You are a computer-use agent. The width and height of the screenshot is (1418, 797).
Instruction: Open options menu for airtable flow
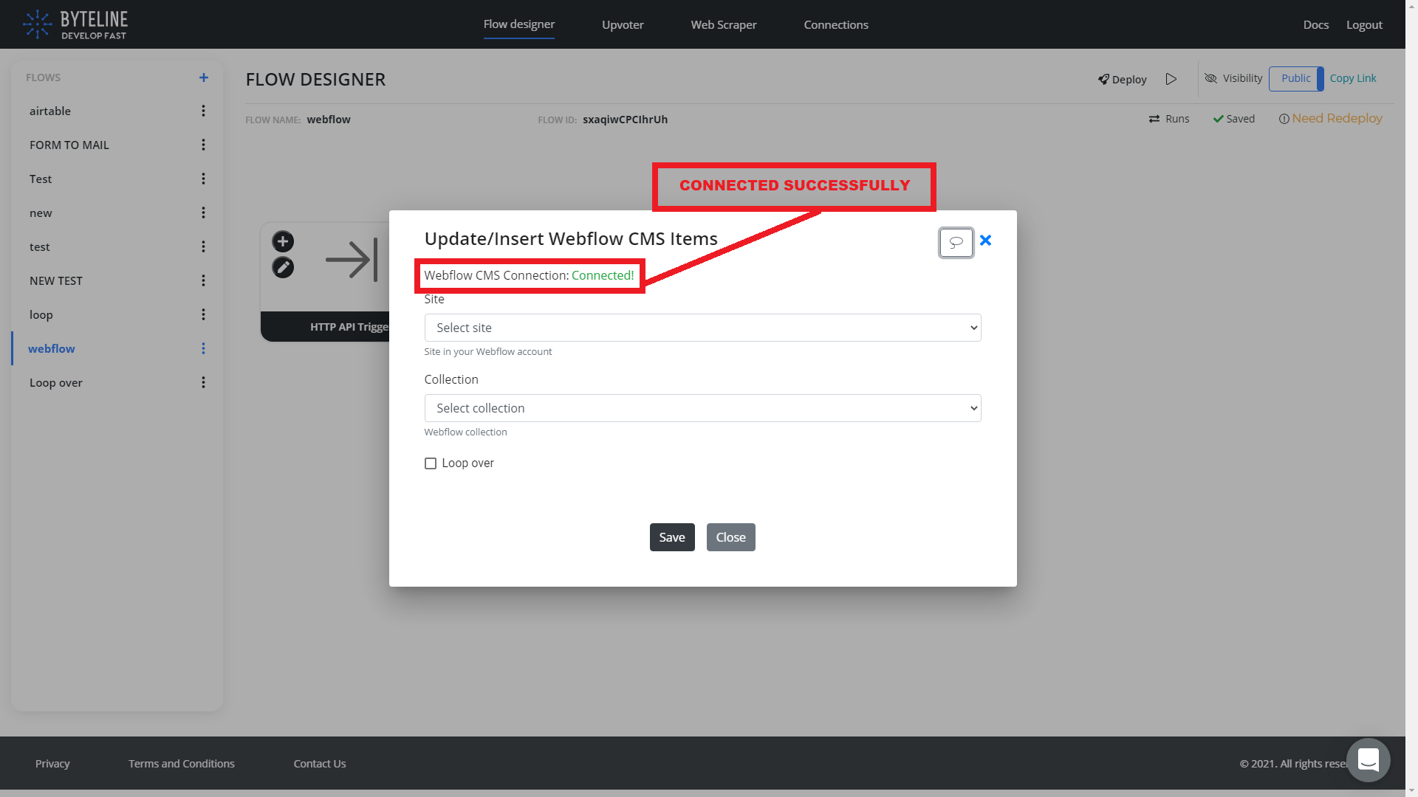click(x=203, y=111)
